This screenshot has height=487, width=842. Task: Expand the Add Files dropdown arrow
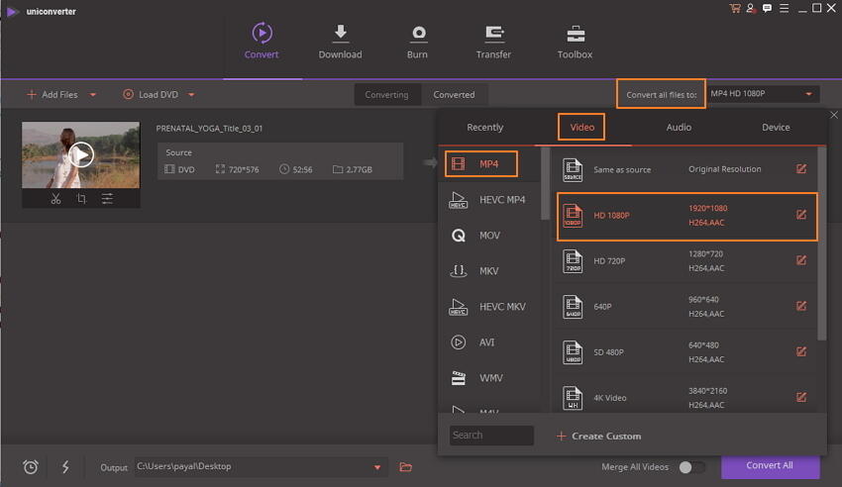click(93, 95)
